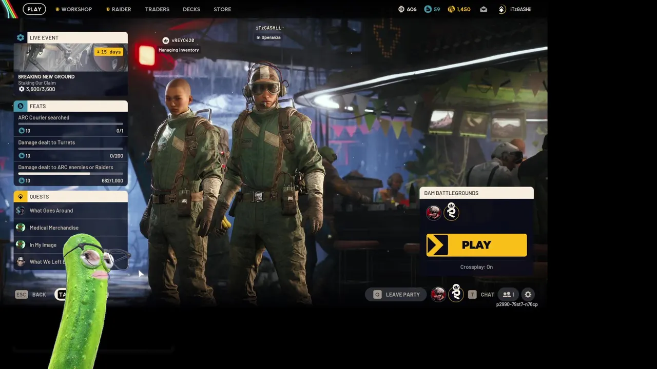Open the DAM BATTLEGROUNDS map selector

[x=476, y=193]
